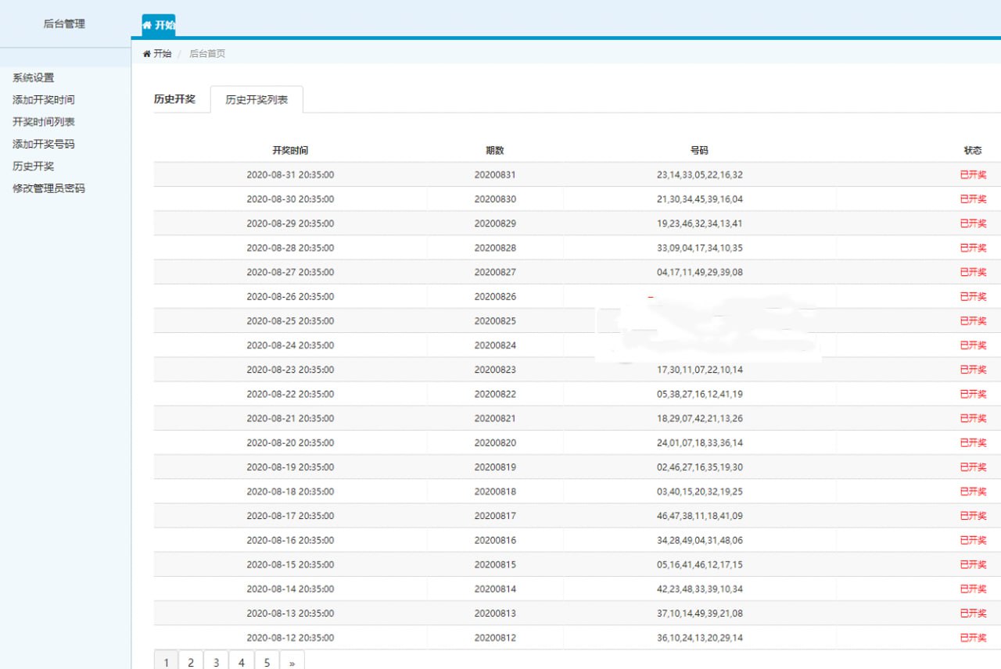Open 系统设置 in the sidebar

(x=34, y=78)
